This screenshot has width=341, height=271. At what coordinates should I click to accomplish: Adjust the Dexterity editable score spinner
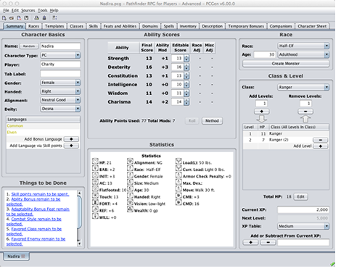point(186,67)
